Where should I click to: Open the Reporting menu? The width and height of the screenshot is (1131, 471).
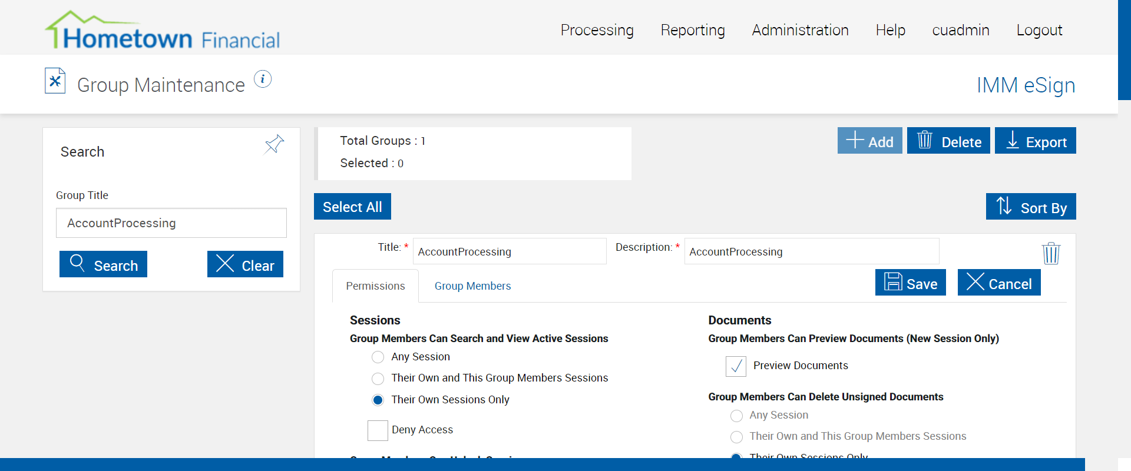pos(693,30)
